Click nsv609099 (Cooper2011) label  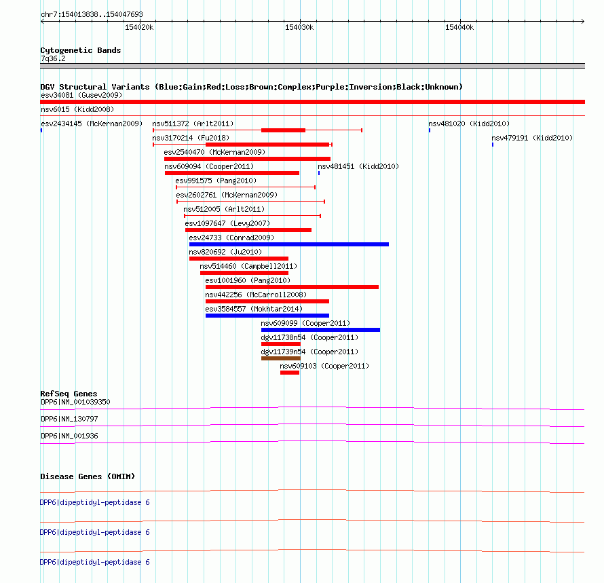pyautogui.click(x=305, y=323)
